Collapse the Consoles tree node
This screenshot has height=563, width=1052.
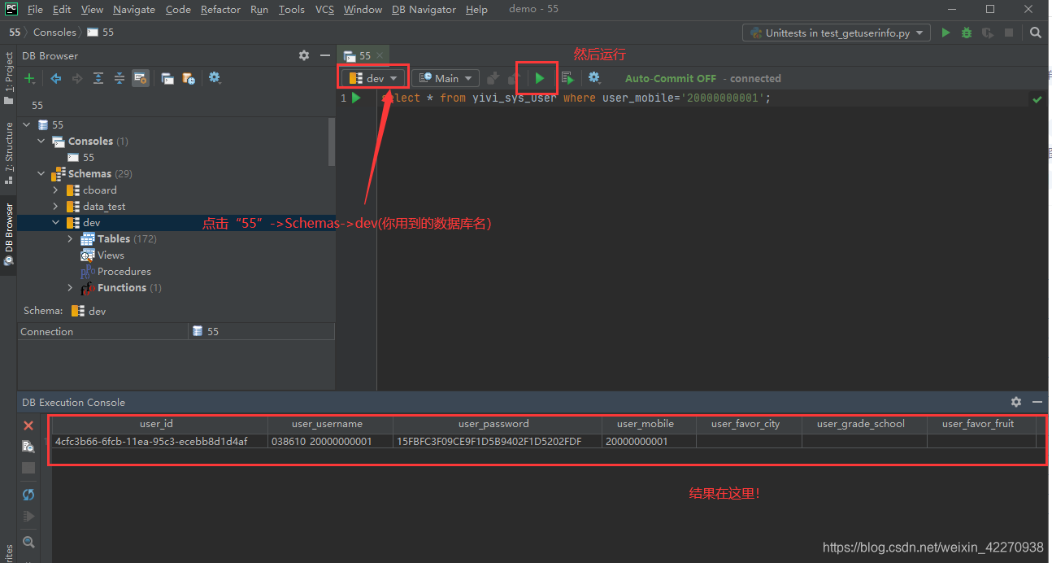[41, 141]
